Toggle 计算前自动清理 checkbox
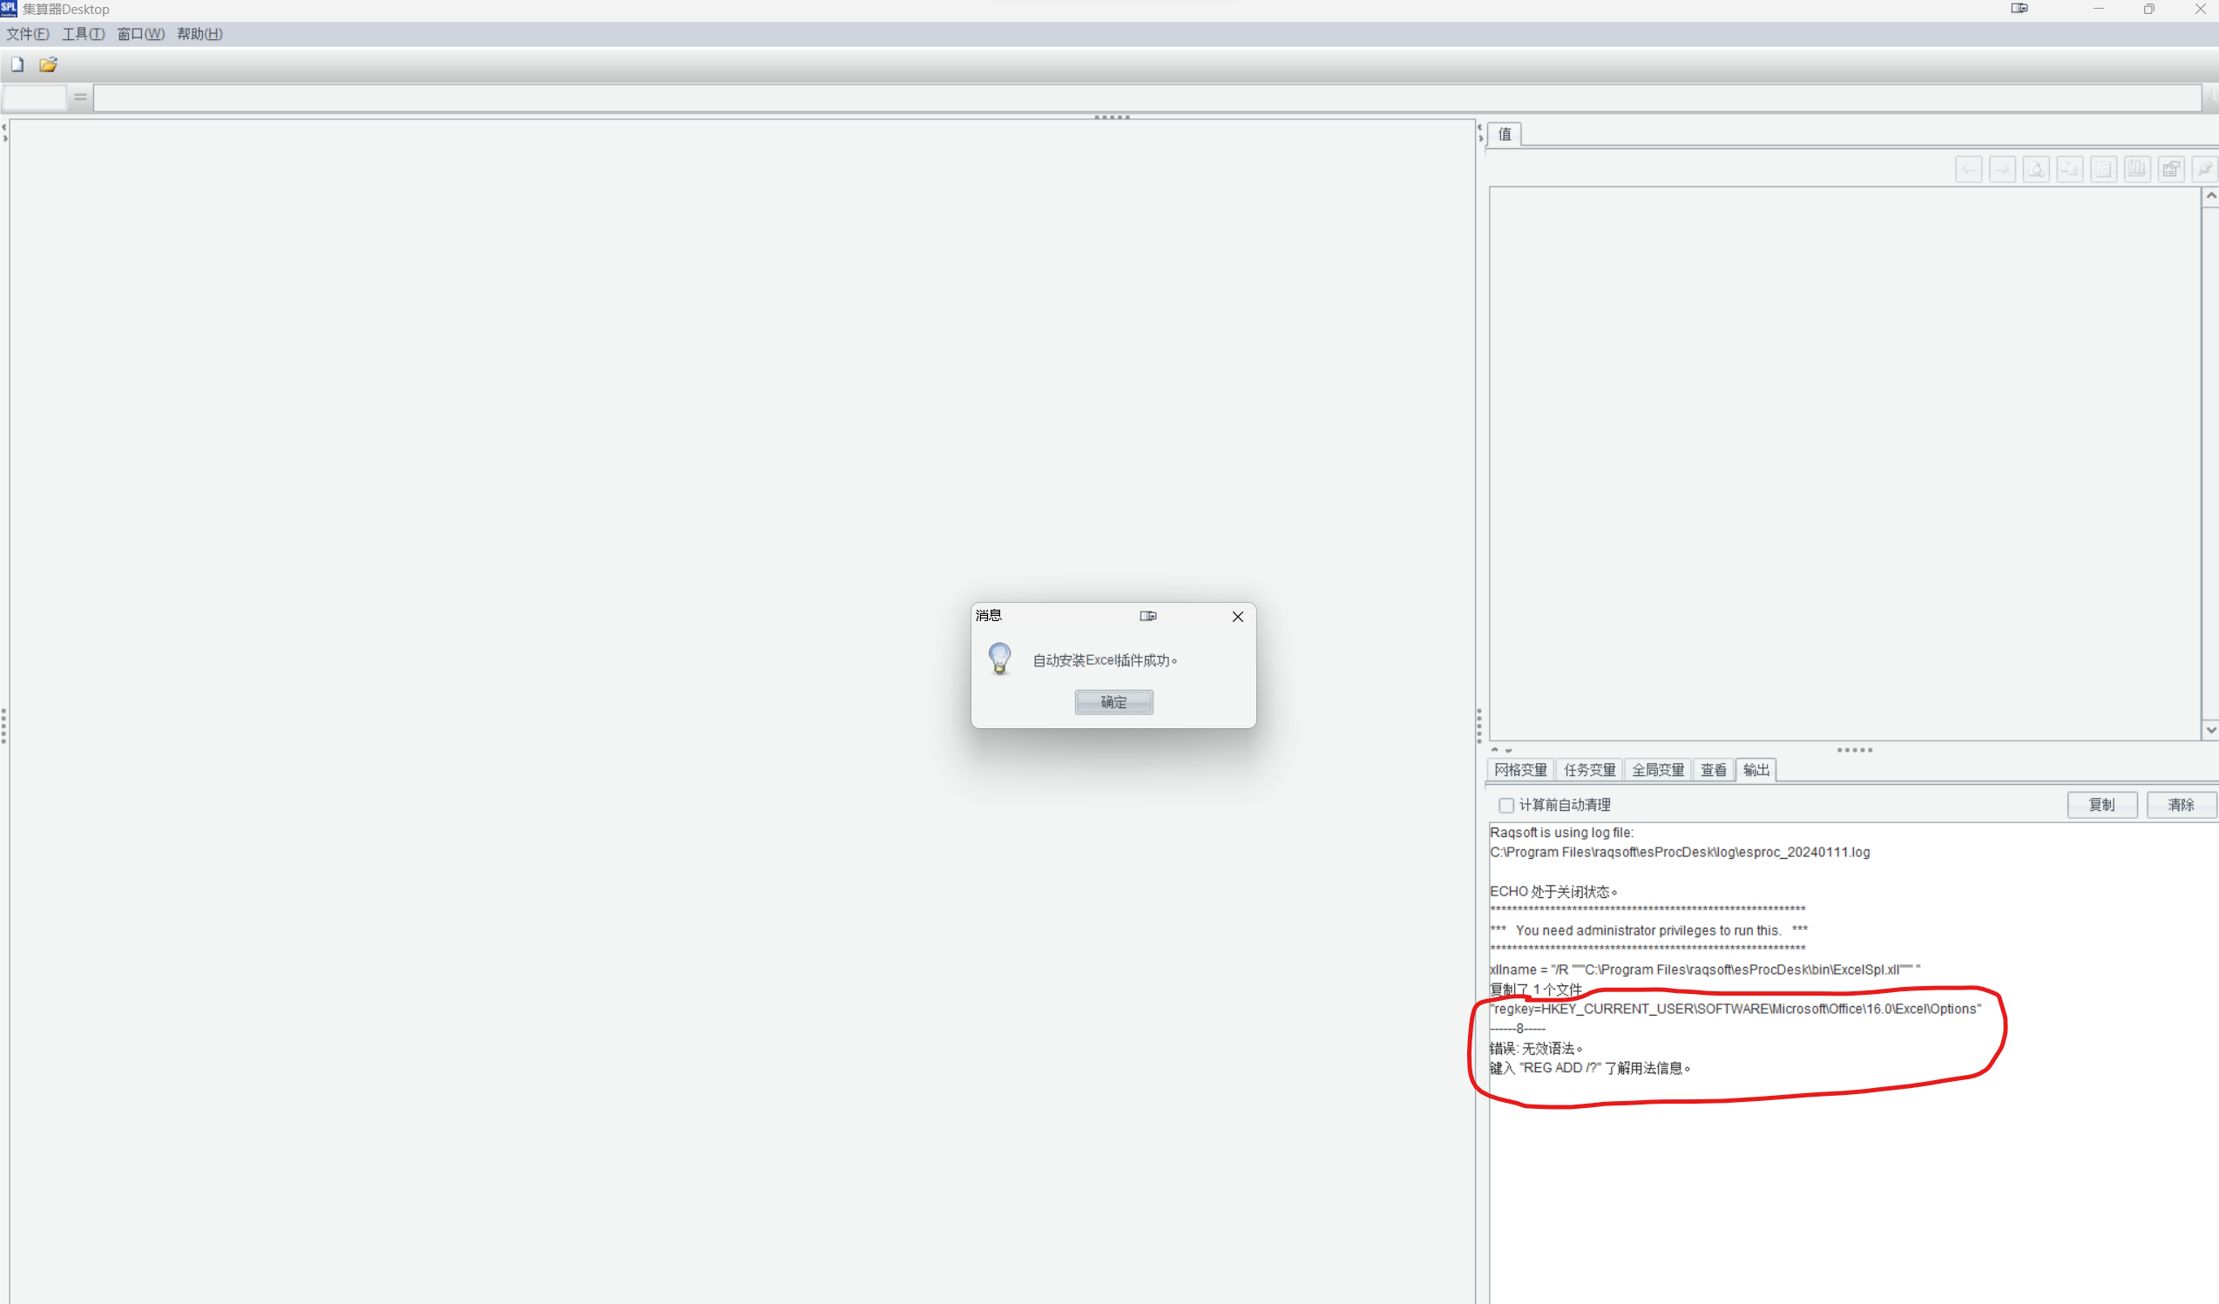The height and width of the screenshot is (1304, 2219). tap(1505, 805)
